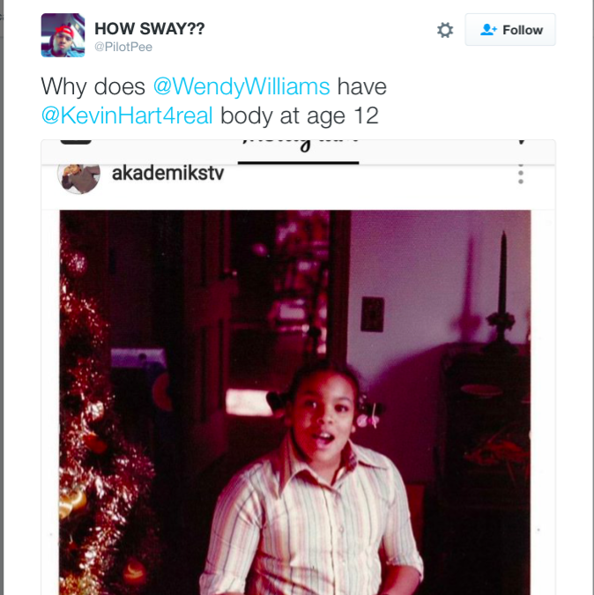Click the cropped icon at top-left of embed
This screenshot has height=595, width=594.
coord(75,141)
